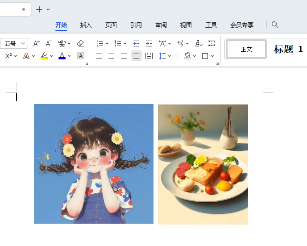Expand the superscript dropdown arrow

(x=16, y=56)
